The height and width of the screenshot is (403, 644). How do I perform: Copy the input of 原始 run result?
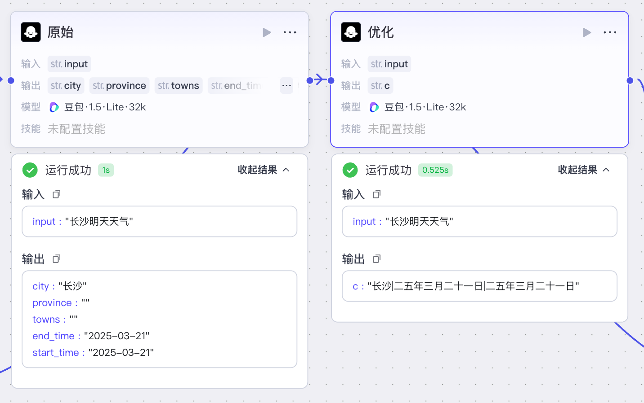tap(56, 194)
